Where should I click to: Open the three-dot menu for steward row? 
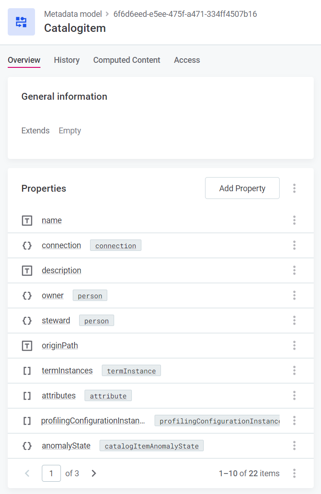[294, 321]
